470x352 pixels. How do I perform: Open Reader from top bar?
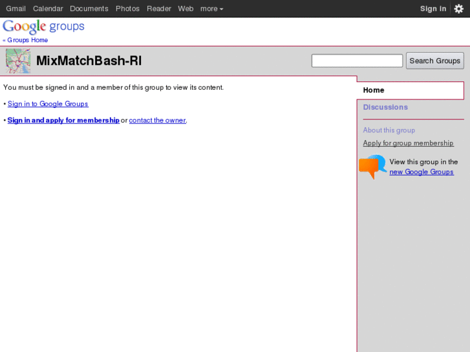pos(159,8)
